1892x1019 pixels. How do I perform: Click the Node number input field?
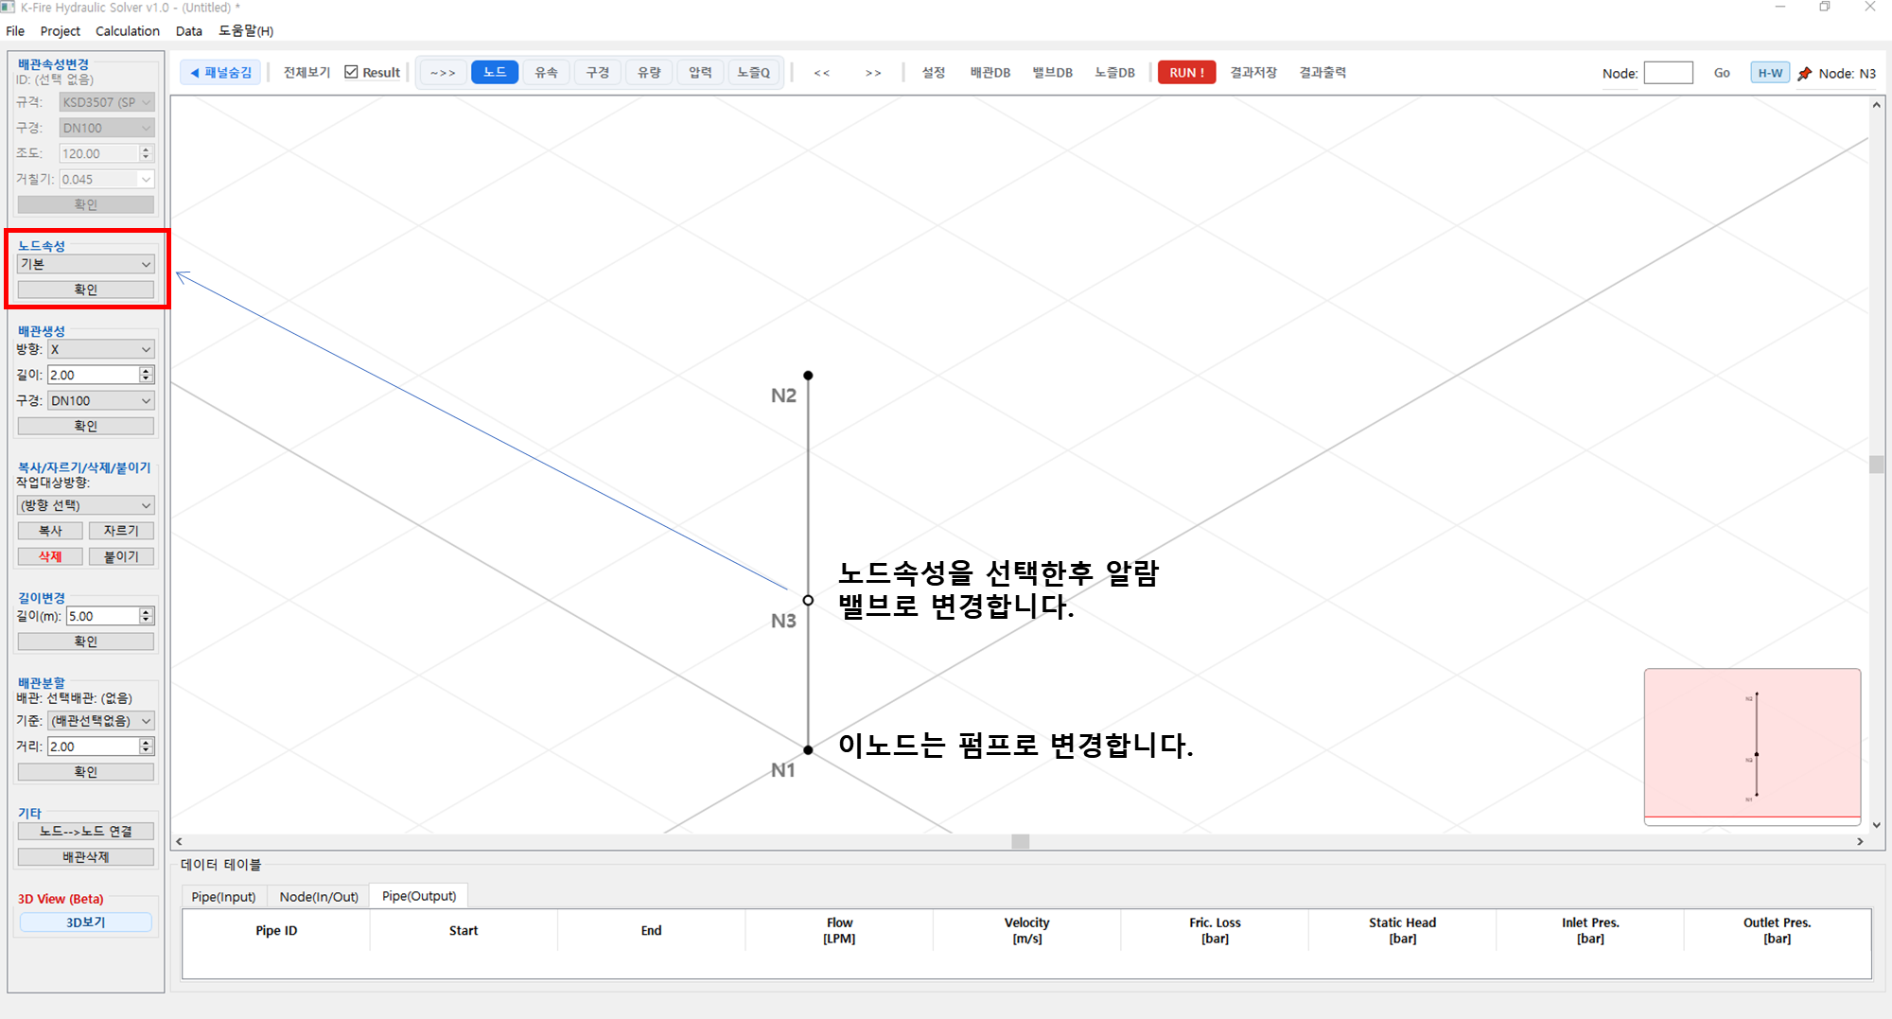pyautogui.click(x=1668, y=73)
